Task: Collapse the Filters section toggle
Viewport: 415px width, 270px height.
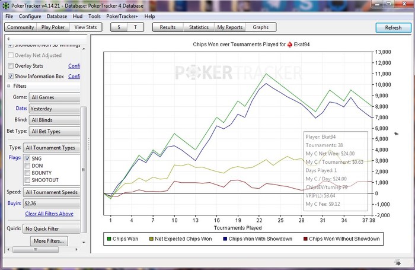Action: point(9,86)
